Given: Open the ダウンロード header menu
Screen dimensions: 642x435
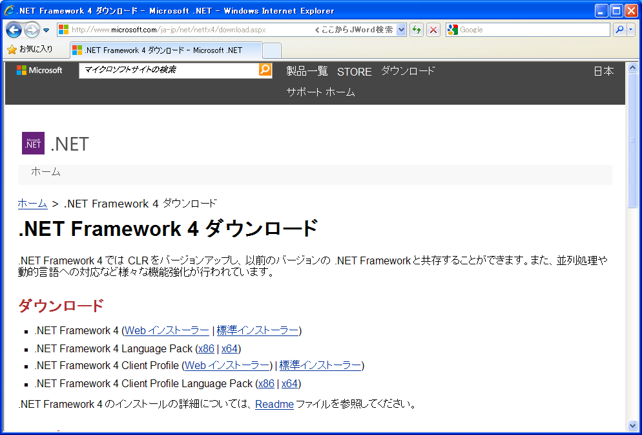Looking at the screenshot, I should point(408,71).
